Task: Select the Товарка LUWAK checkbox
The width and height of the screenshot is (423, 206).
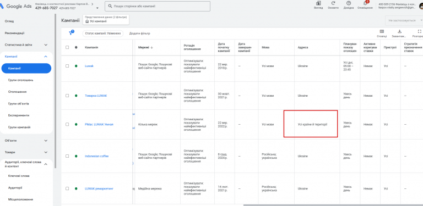Action: [x=67, y=96]
